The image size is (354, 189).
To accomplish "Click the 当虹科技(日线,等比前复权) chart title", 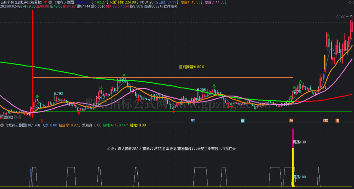I will click(x=21, y=2).
